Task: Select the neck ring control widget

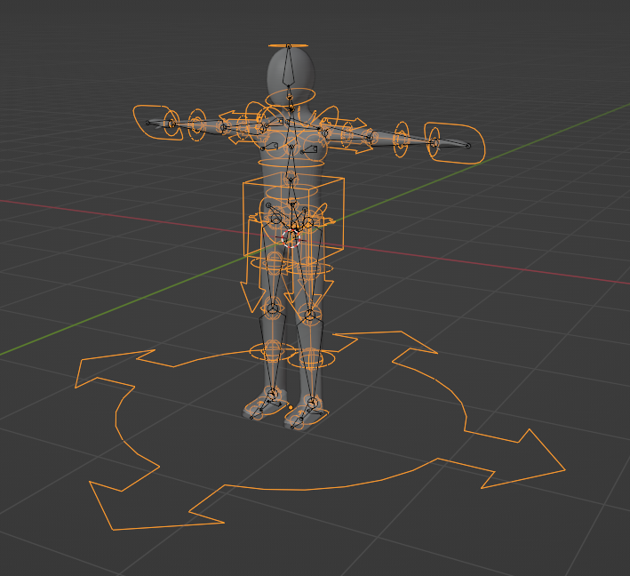Action: [290, 97]
